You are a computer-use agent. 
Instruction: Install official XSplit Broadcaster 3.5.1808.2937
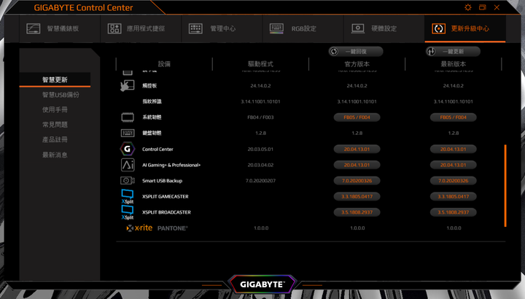[357, 212]
